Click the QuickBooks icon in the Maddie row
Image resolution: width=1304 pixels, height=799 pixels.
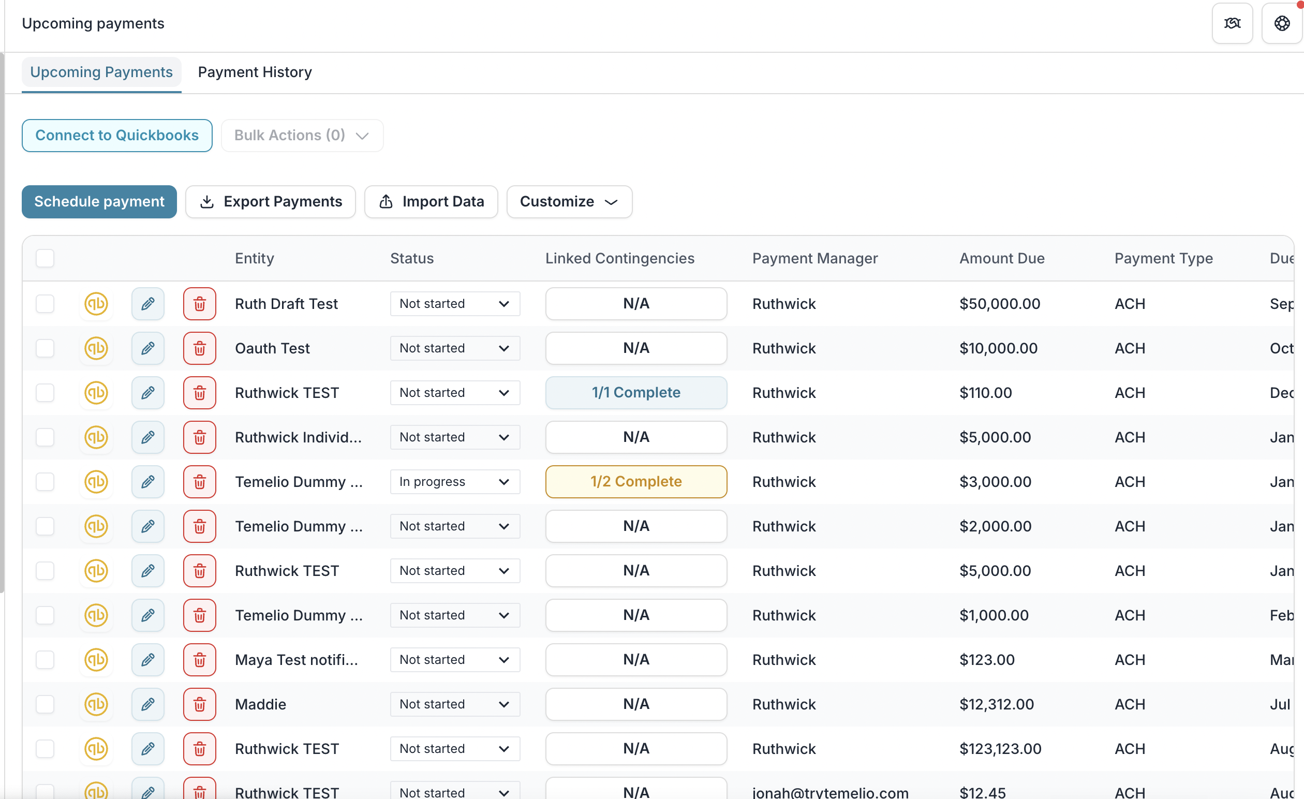point(96,704)
